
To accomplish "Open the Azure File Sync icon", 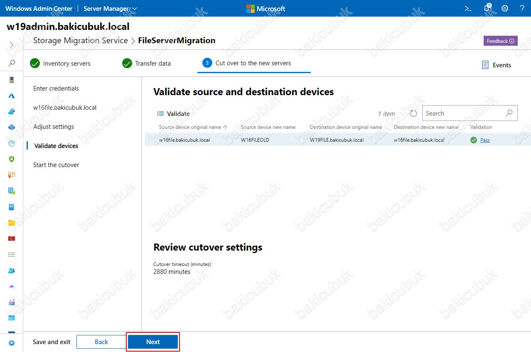I will [x=12, y=127].
